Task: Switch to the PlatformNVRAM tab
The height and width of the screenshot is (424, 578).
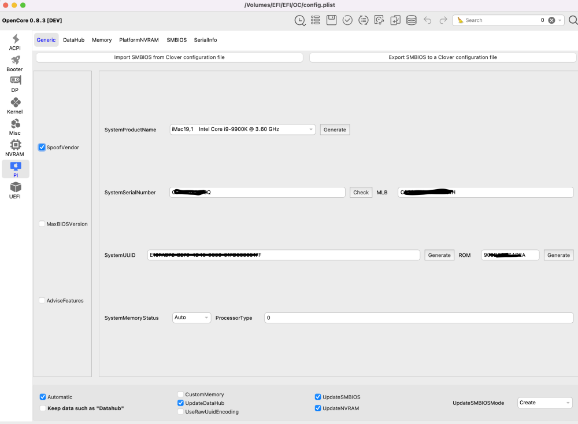Action: click(139, 40)
